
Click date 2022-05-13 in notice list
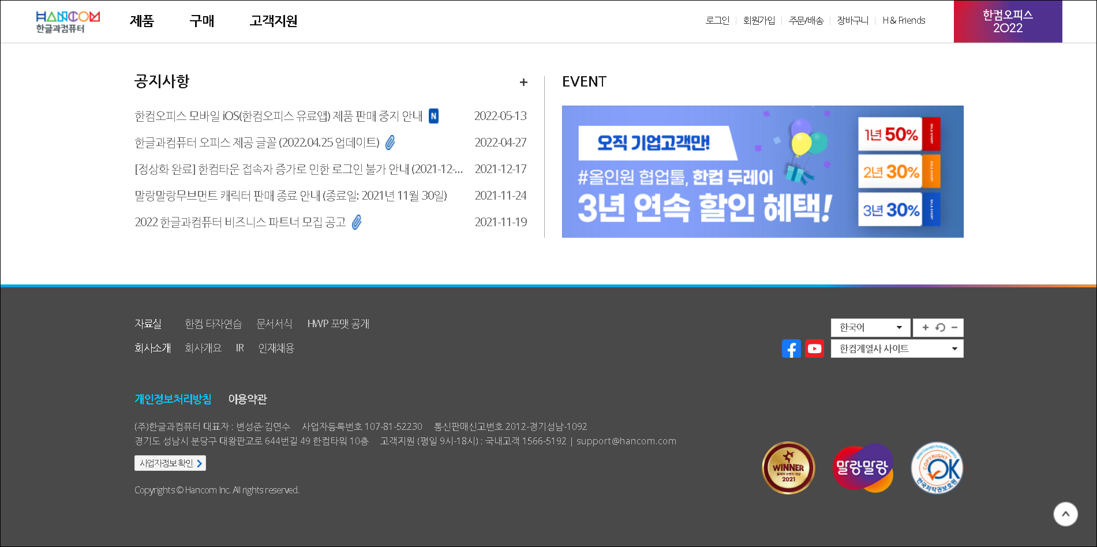[x=500, y=116]
